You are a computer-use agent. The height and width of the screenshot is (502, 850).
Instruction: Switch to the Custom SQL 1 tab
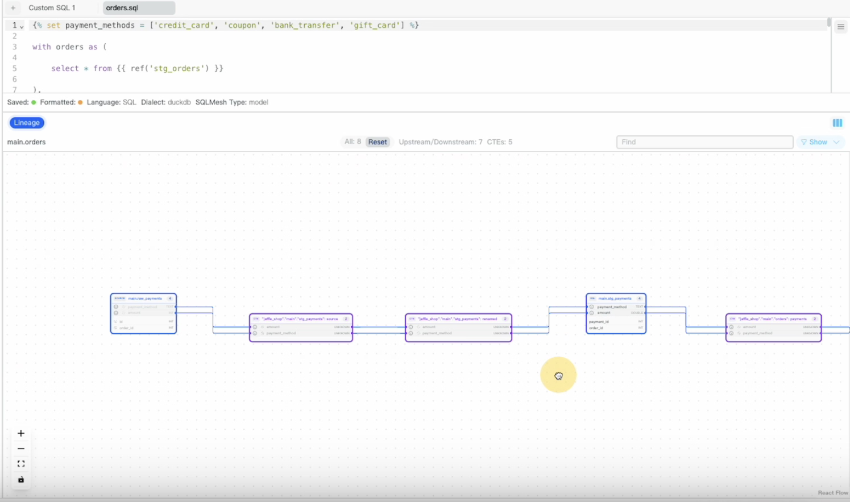pos(53,8)
